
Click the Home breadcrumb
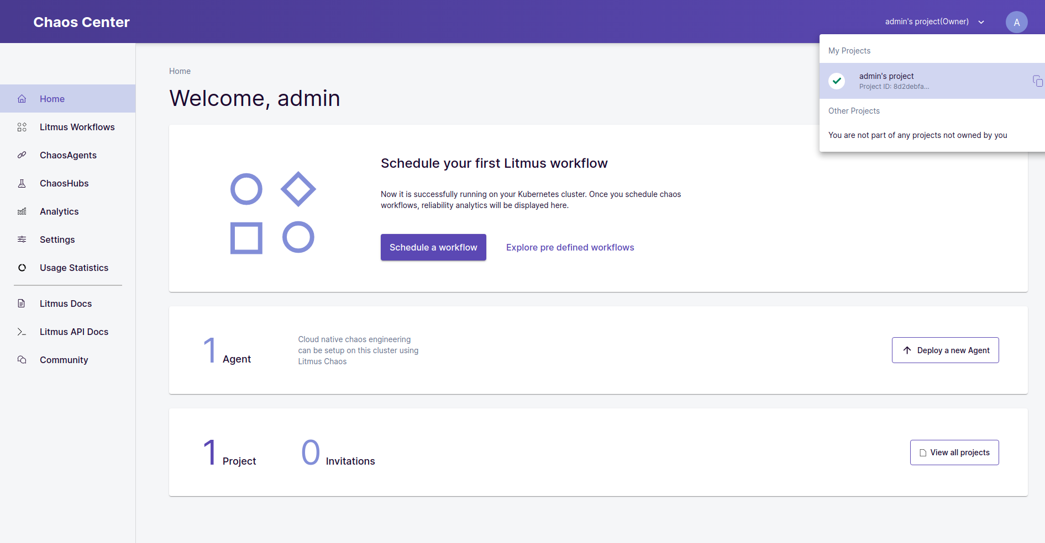pos(180,71)
